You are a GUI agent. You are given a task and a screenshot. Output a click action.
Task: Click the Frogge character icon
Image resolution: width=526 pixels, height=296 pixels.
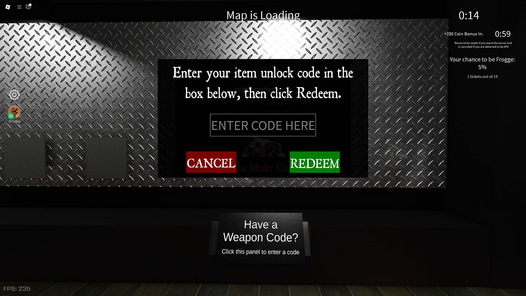coord(14,112)
